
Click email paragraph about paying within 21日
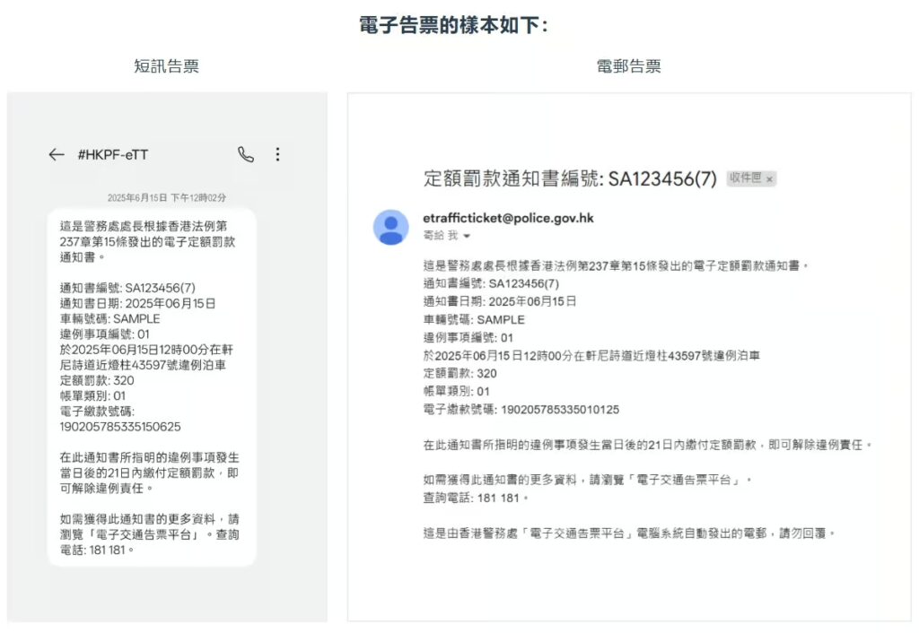(x=648, y=445)
